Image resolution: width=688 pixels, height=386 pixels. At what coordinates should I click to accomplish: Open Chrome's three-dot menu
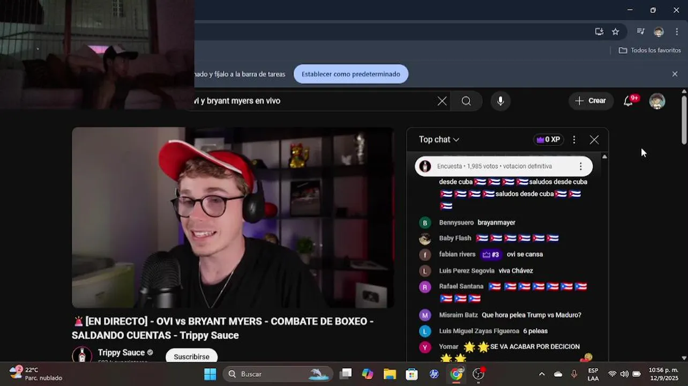pos(677,32)
